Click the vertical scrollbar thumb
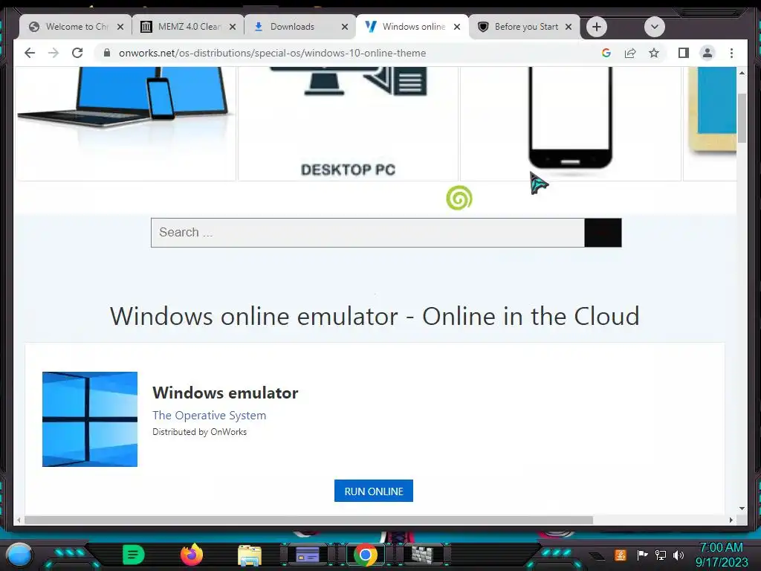 pos(742,117)
